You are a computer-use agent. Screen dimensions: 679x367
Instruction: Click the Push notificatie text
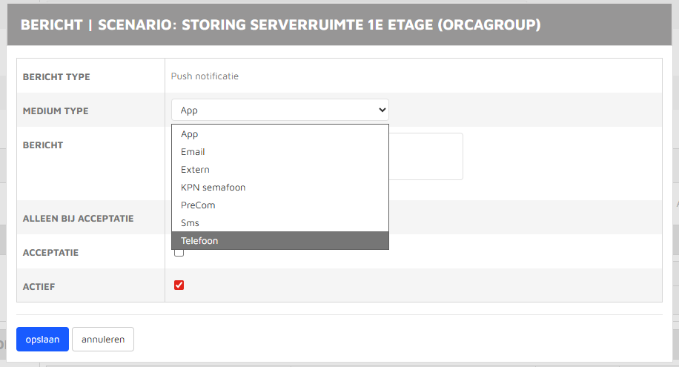(x=205, y=76)
